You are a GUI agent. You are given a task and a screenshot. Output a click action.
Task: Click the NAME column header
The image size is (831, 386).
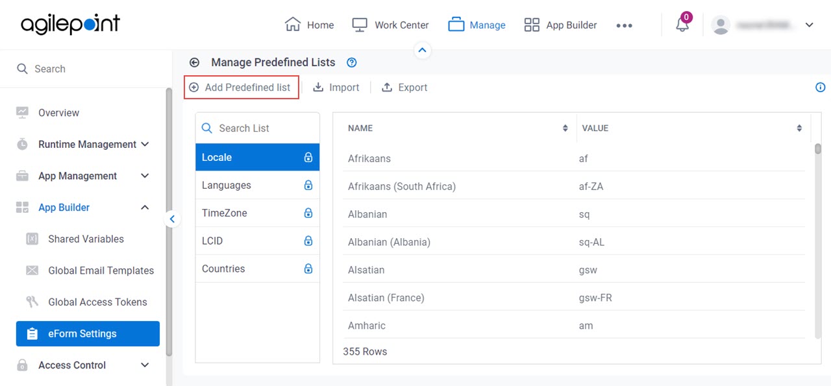[360, 128]
